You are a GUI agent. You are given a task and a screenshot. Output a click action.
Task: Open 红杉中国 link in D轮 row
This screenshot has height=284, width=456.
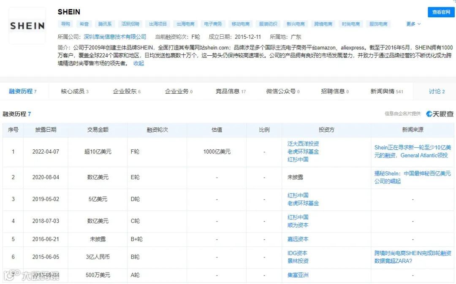point(298,195)
